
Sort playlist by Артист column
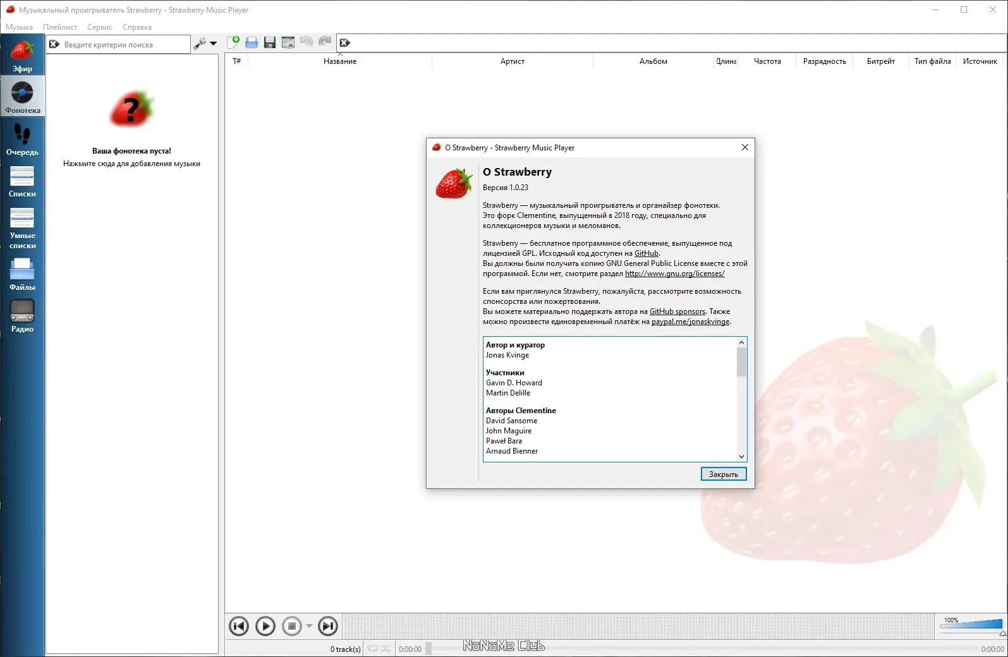(513, 61)
